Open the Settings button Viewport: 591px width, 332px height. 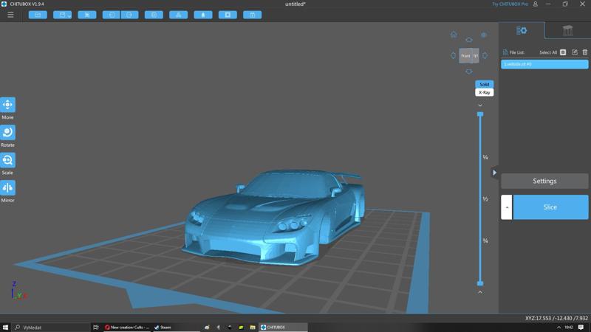click(544, 181)
